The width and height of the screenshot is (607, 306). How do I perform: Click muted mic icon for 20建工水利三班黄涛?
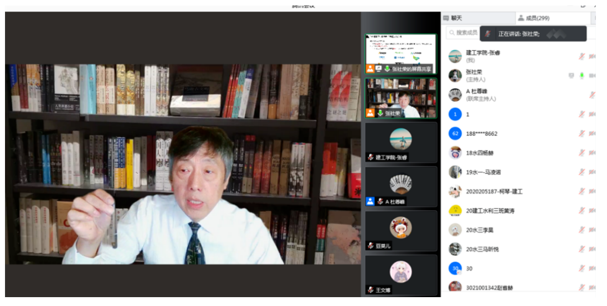(x=582, y=211)
